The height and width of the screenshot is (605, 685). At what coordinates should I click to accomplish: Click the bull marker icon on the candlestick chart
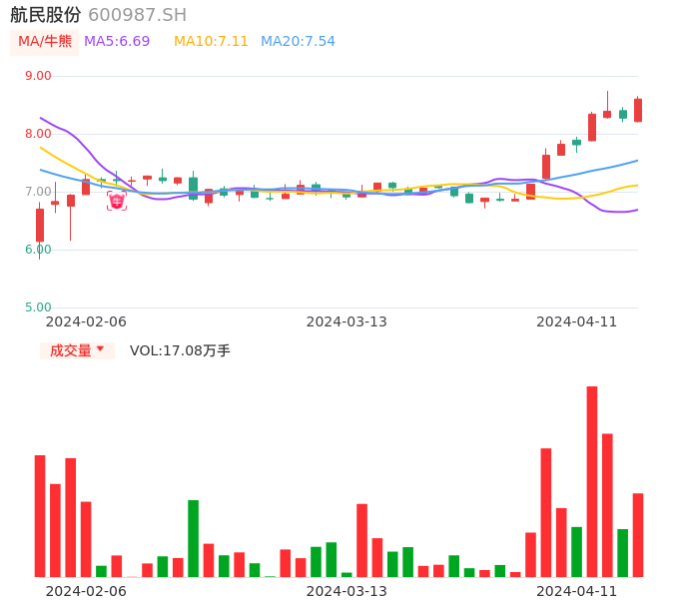coord(117,201)
